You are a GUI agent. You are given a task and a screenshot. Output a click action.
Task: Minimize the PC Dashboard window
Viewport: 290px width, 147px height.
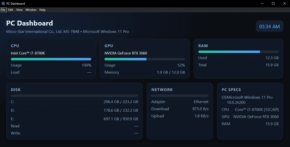tap(260, 4)
